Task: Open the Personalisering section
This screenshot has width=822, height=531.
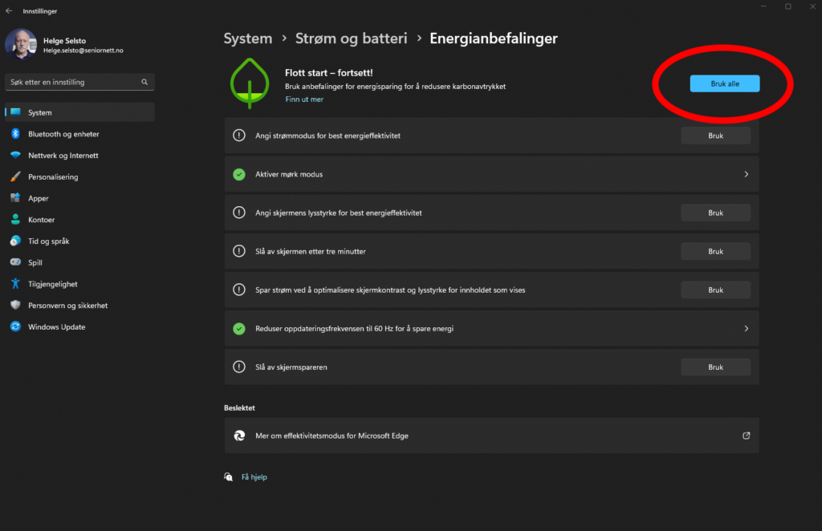Action: click(53, 177)
